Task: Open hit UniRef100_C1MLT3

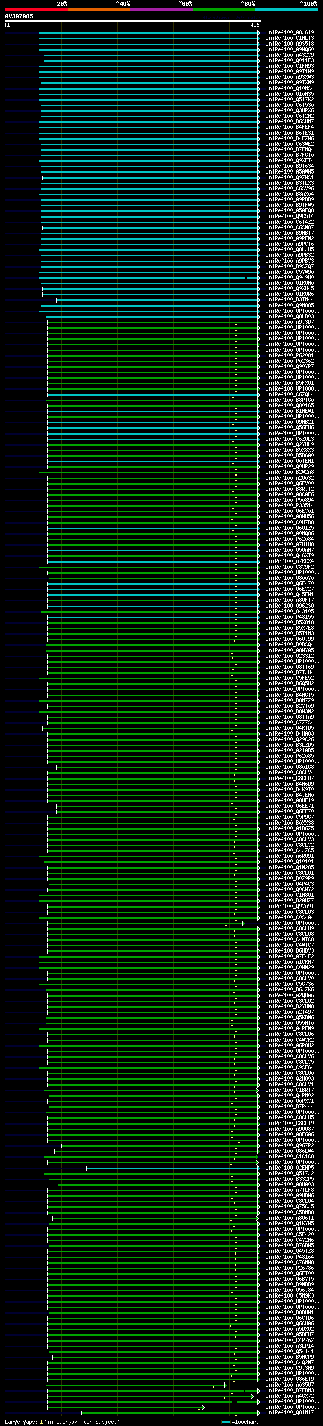Action: [x=290, y=38]
